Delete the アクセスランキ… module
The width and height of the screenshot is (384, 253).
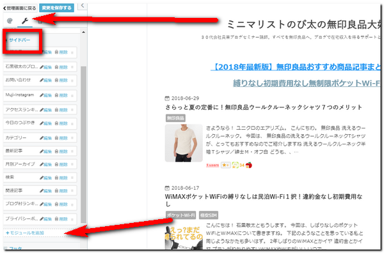61,110
